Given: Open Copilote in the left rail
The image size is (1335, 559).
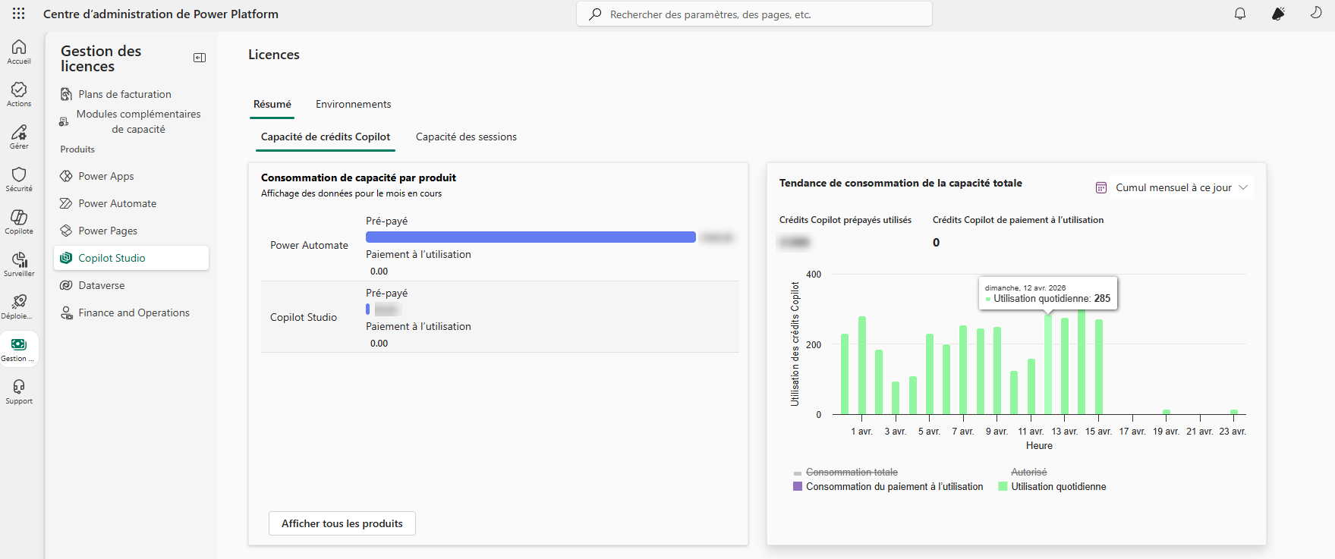Looking at the screenshot, I should point(19,221).
